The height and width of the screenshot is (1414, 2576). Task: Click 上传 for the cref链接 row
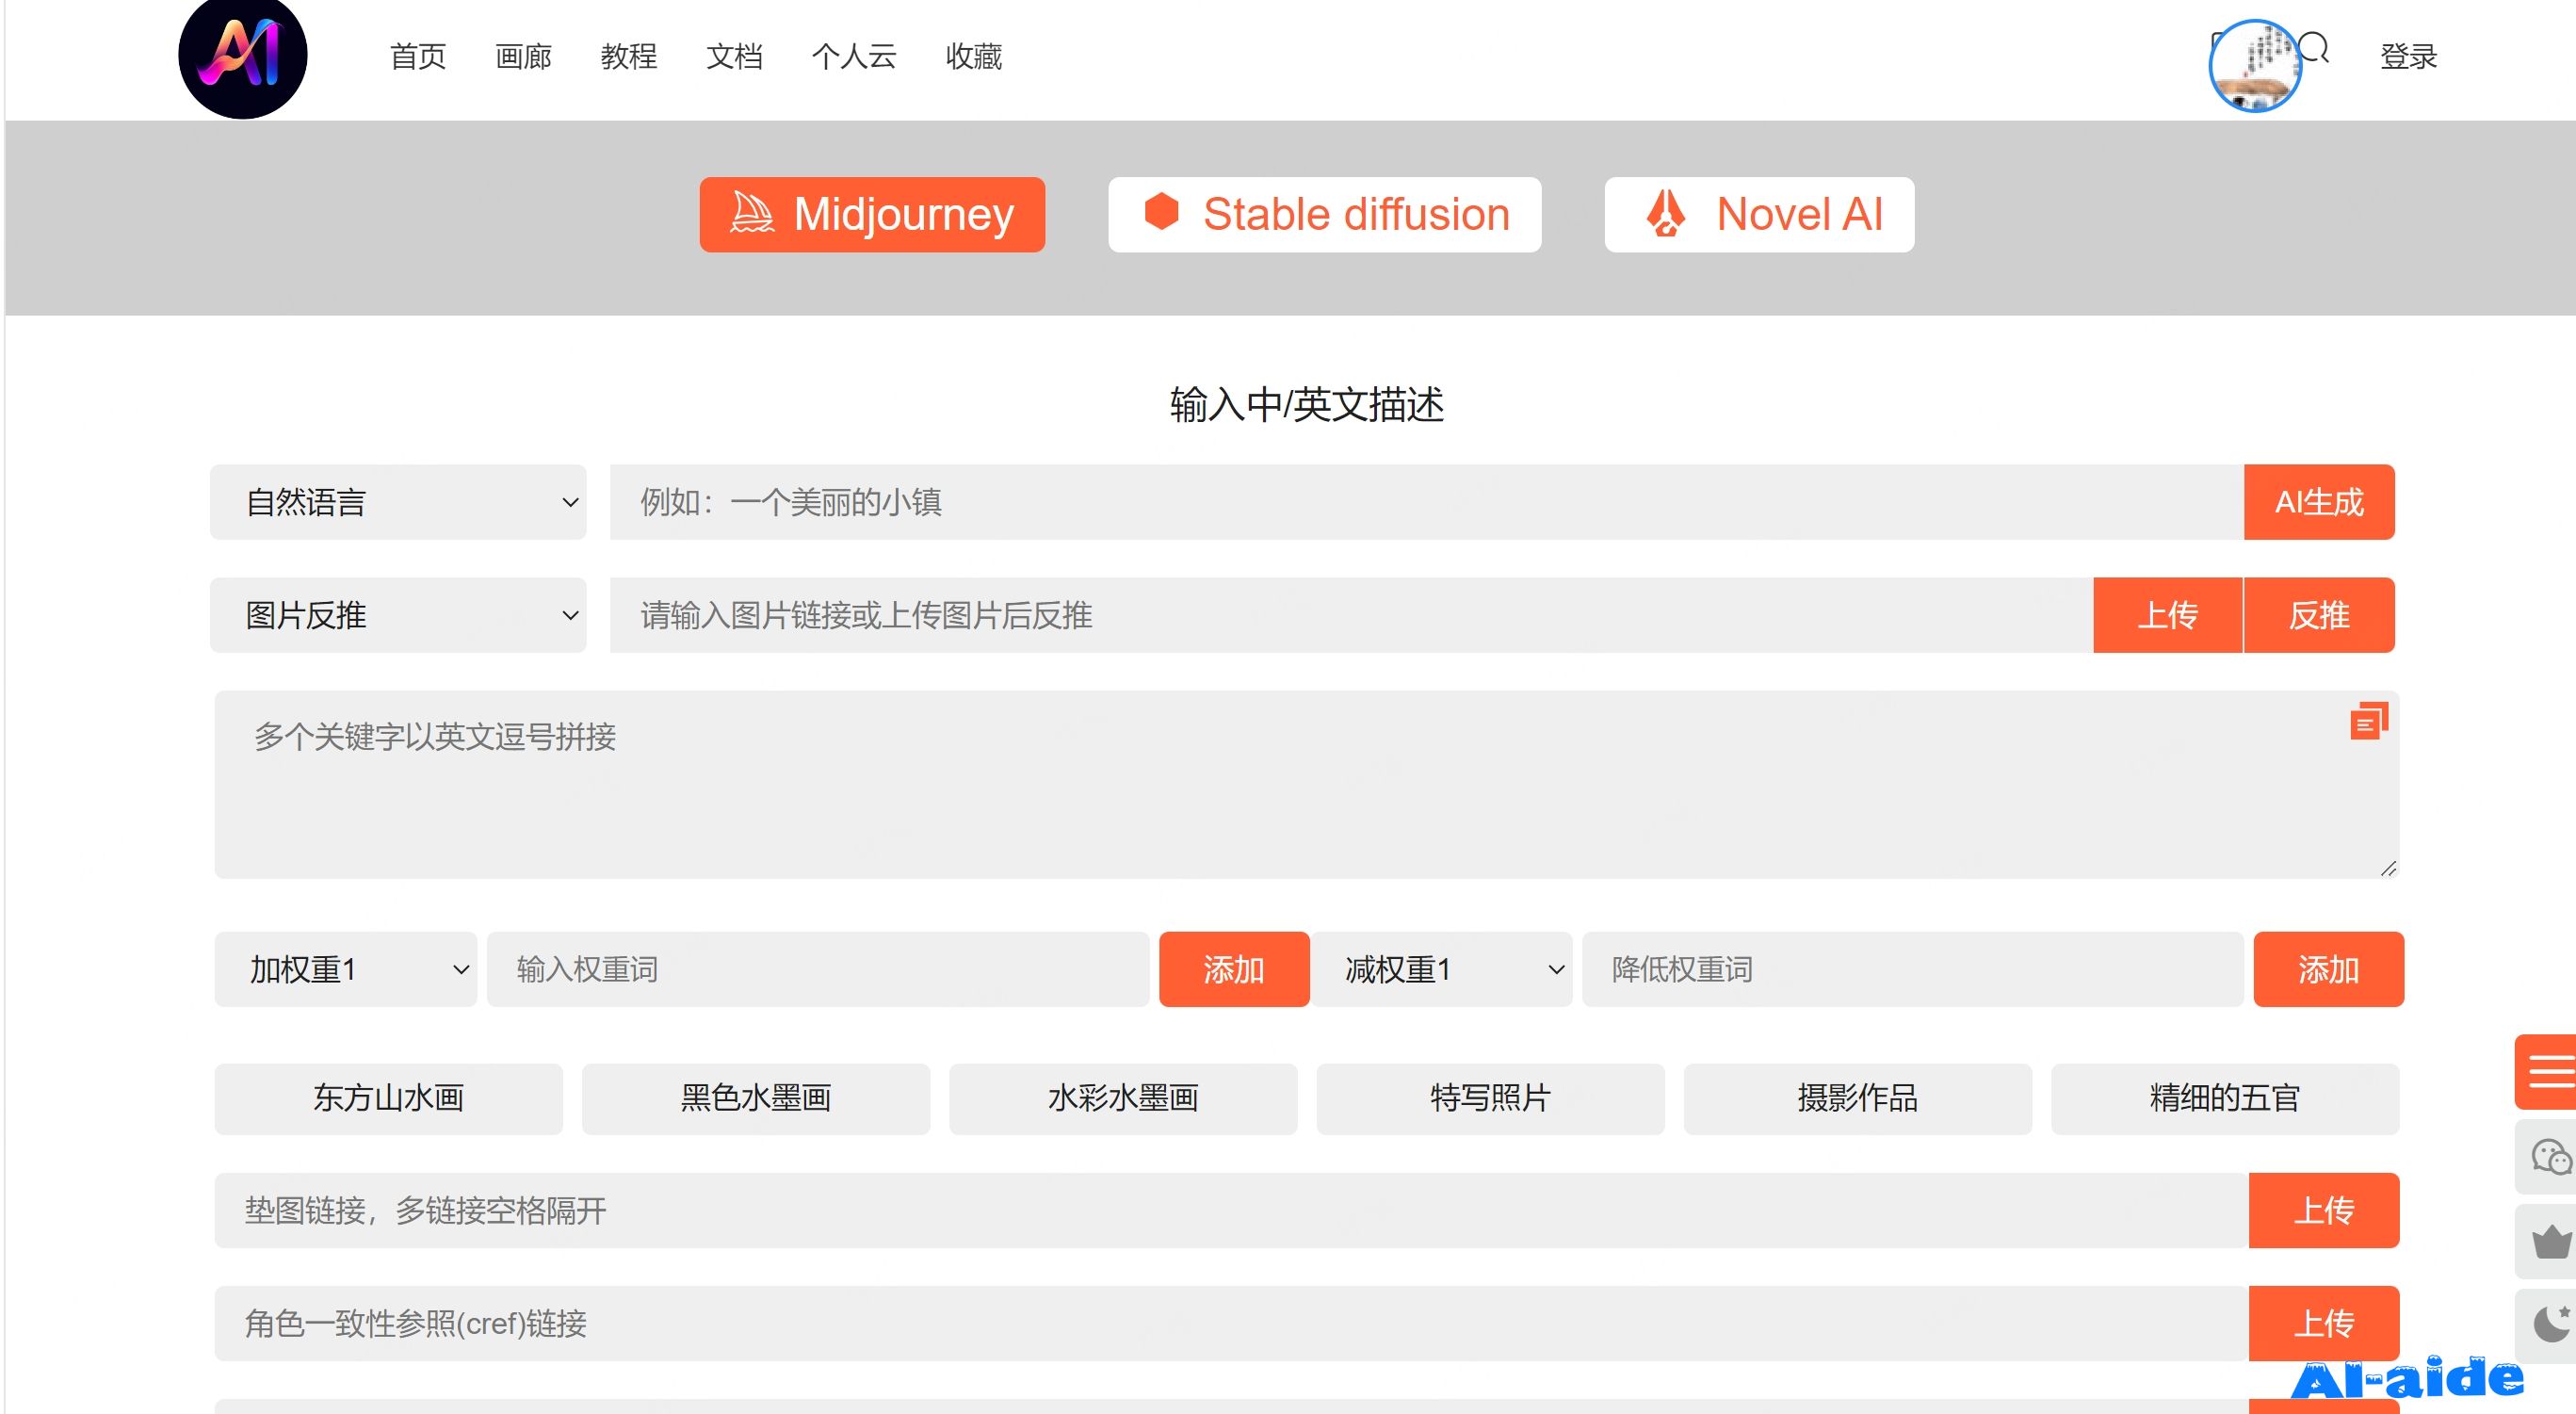pos(2324,1323)
